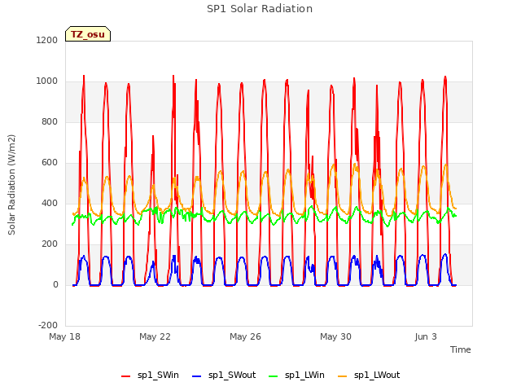Click the blue sp1_SWout legend swatch
Viewport: 521px width, 391px height.
pos(197,376)
